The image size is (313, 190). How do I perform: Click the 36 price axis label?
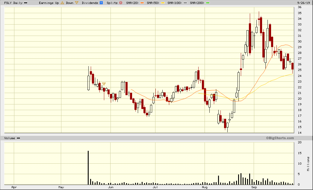pyautogui.click(x=300, y=7)
